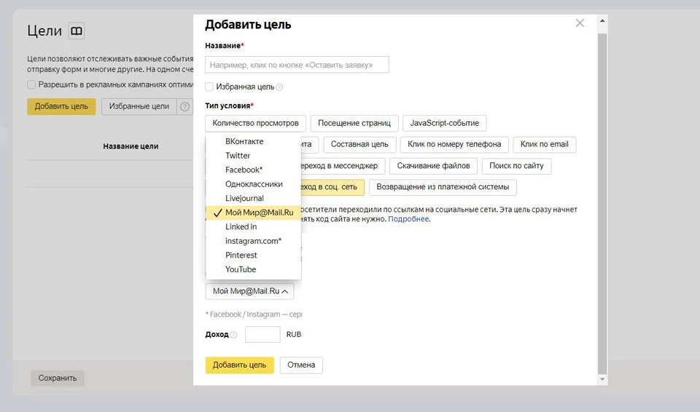
Task: Click the dialog's vertical scrollbar thumb
Action: tap(602, 204)
